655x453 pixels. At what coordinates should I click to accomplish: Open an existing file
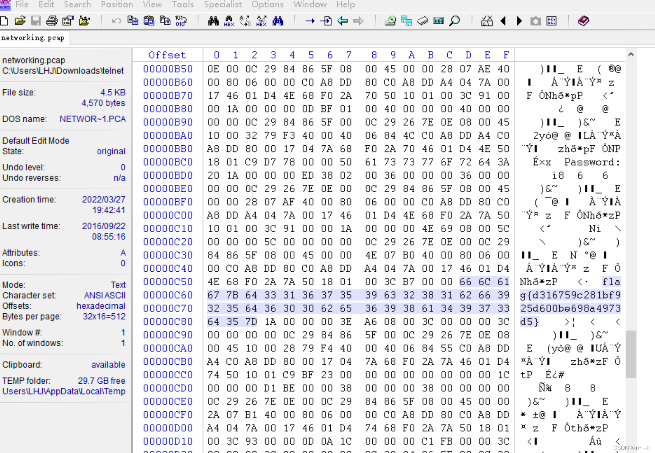tap(20, 21)
